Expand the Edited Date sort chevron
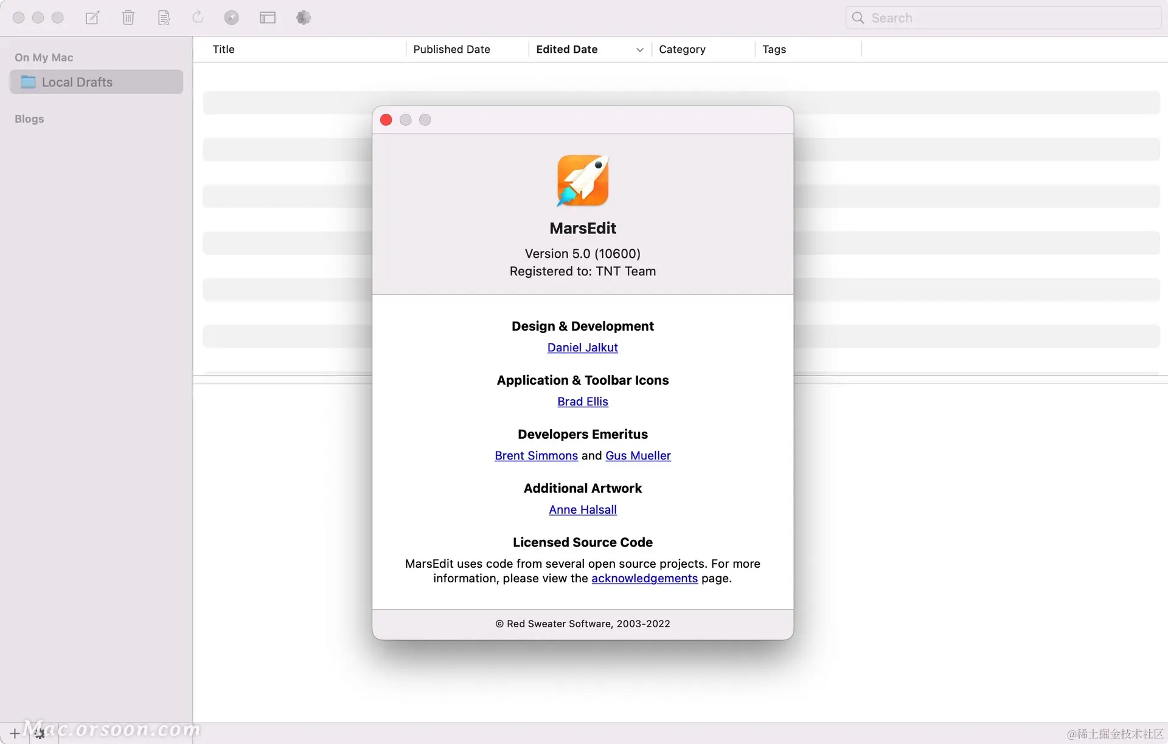Screen dimensions: 1168x744 pos(639,50)
